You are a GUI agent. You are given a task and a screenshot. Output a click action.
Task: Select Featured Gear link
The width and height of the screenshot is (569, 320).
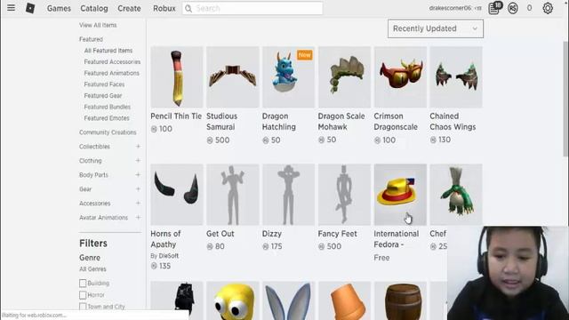point(103,95)
